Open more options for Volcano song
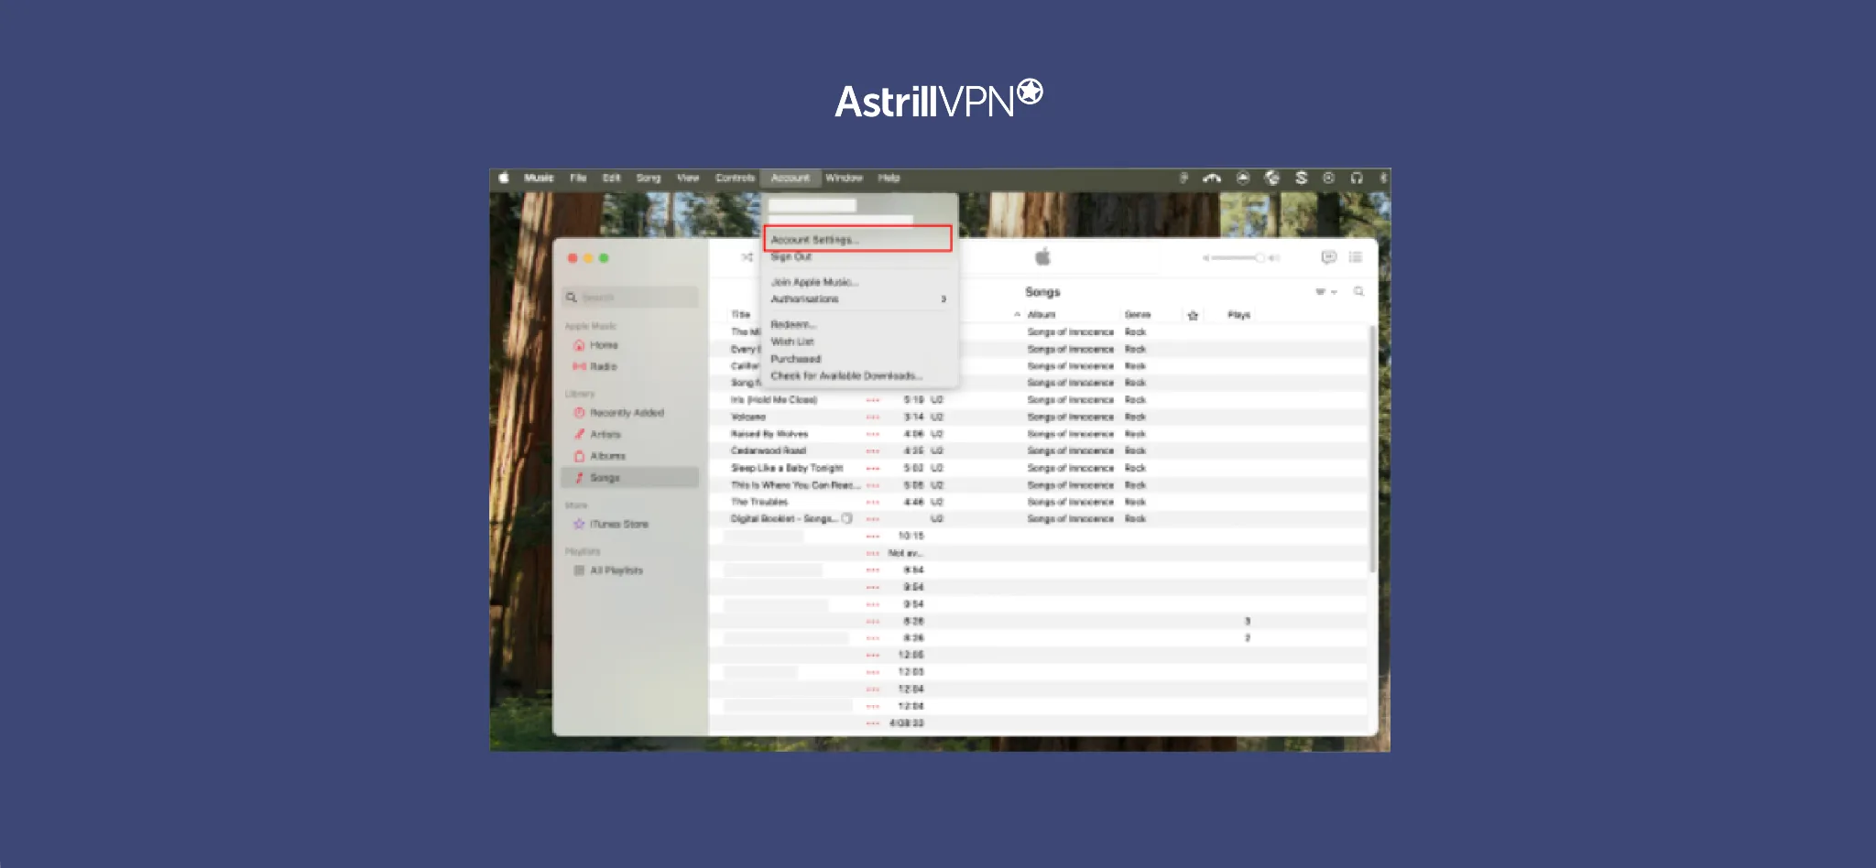Screen dimensions: 1876x868 click(872, 418)
